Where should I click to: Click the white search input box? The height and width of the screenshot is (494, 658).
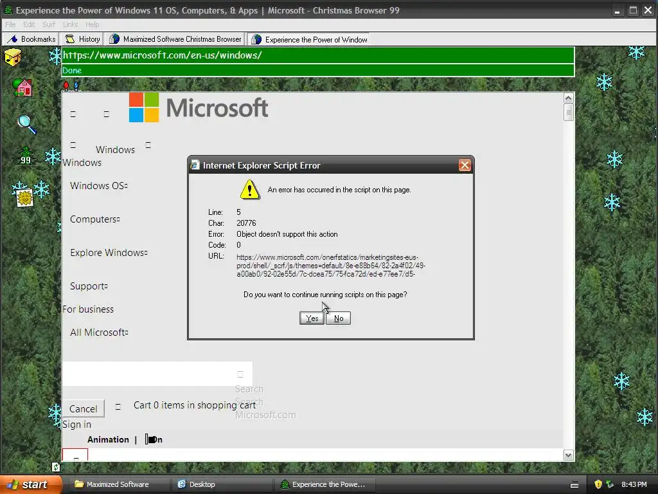pos(157,374)
